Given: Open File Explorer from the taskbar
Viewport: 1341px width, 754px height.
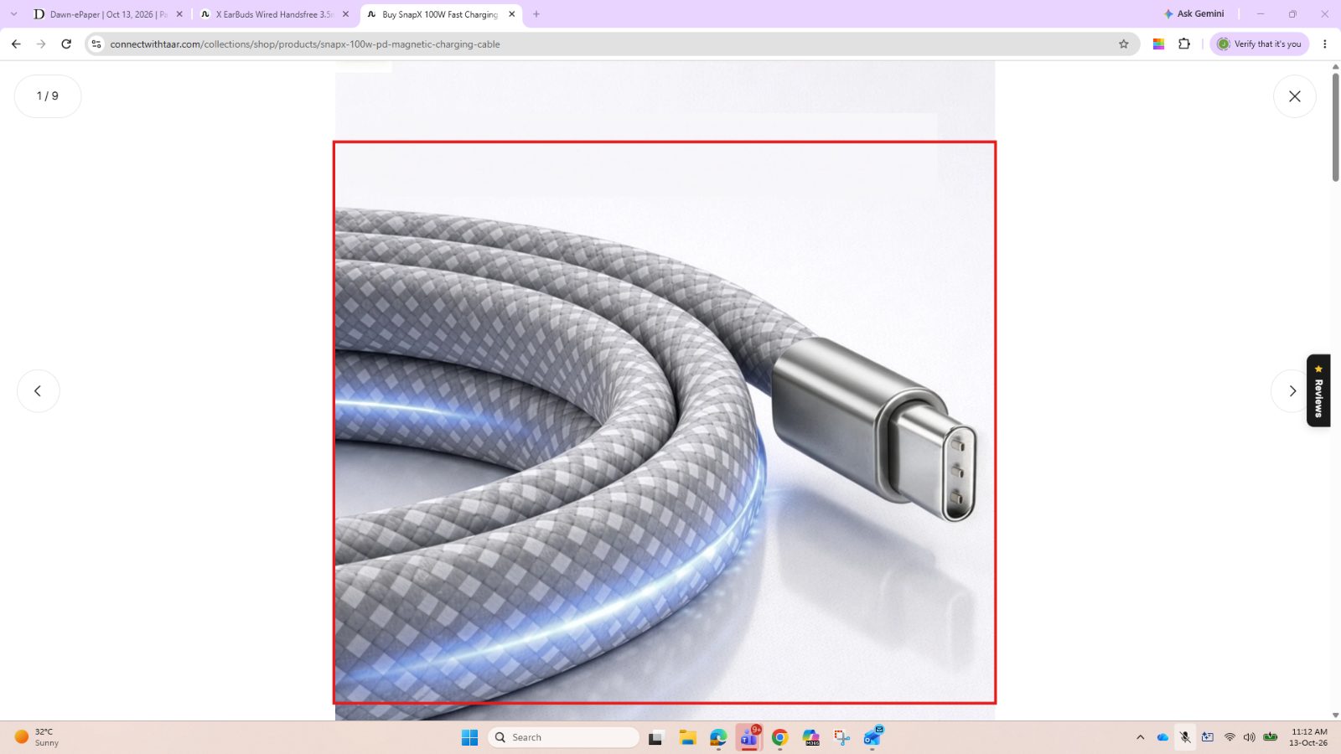Looking at the screenshot, I should [687, 737].
